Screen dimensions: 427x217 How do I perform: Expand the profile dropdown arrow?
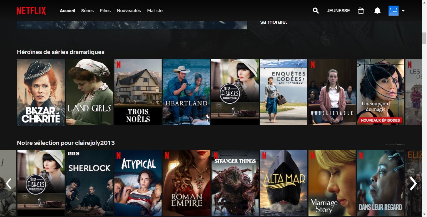403,11
